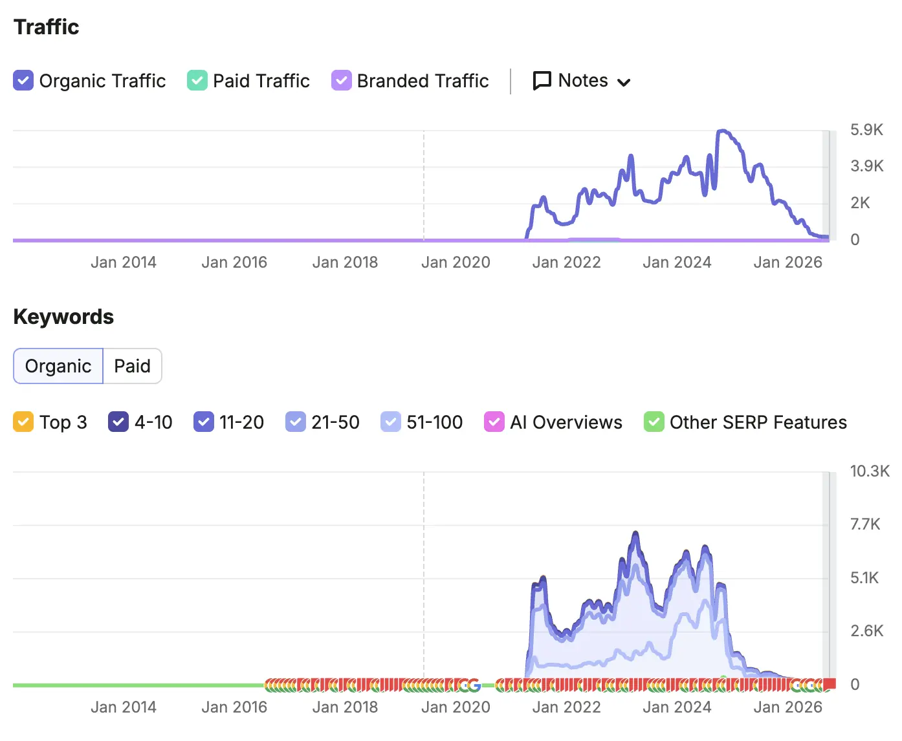Switch to the Paid keywords tab
This screenshot has width=902, height=741.
click(x=132, y=366)
